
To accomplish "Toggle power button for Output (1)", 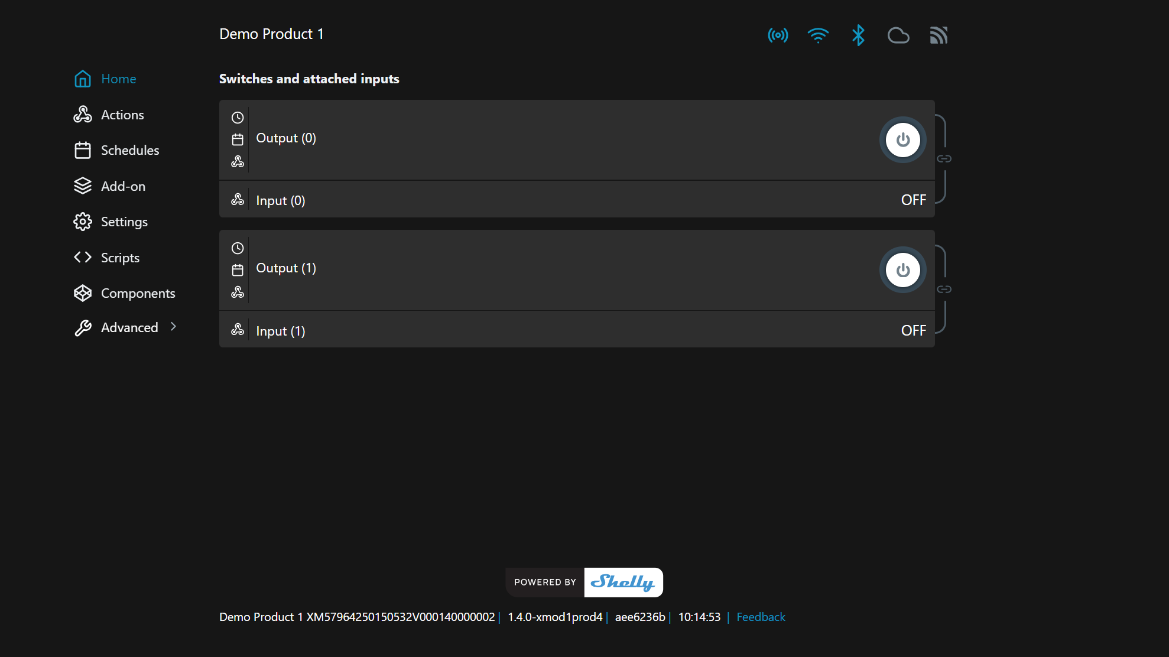I will [x=902, y=270].
